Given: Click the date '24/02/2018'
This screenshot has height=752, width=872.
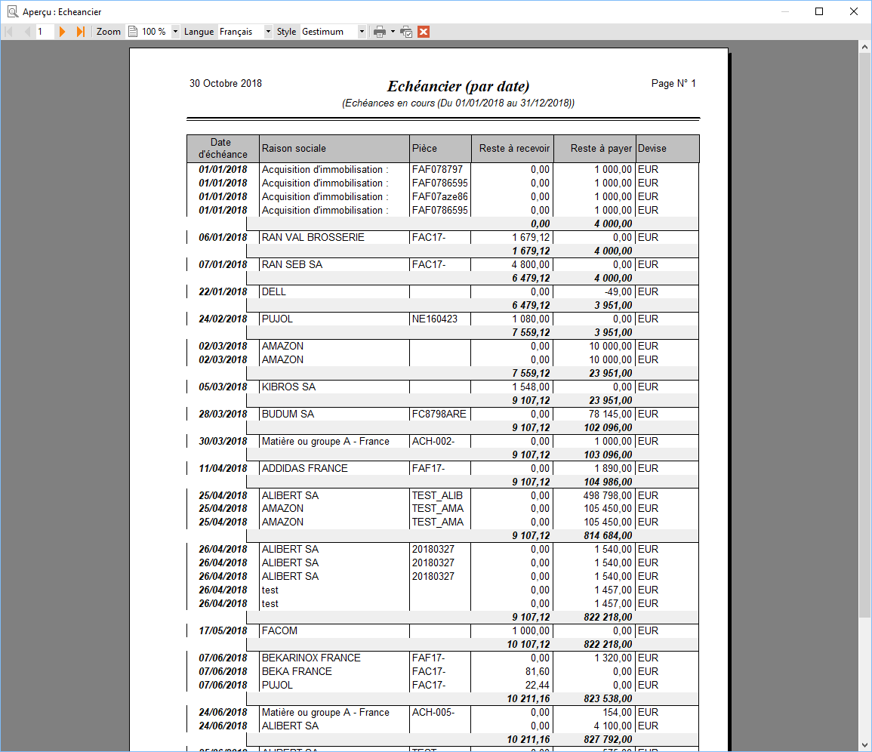Looking at the screenshot, I should tap(223, 319).
